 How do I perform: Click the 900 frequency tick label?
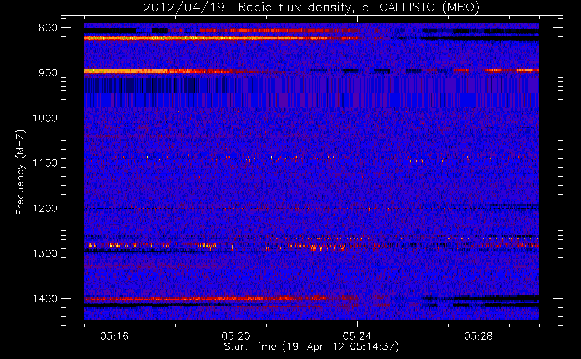coord(48,73)
